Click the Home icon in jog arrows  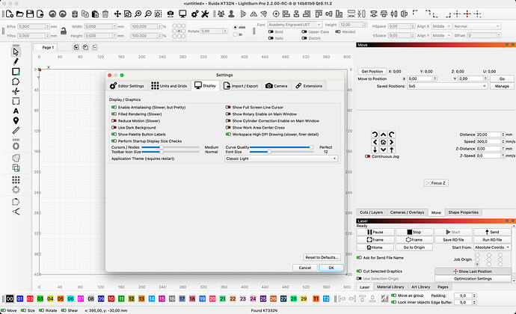coord(383,142)
